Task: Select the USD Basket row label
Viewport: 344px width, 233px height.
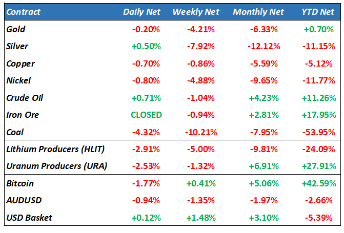Action: coord(29,218)
